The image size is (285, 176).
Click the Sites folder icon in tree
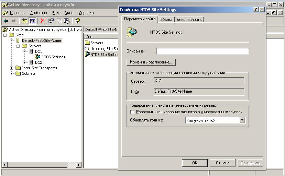[12, 35]
